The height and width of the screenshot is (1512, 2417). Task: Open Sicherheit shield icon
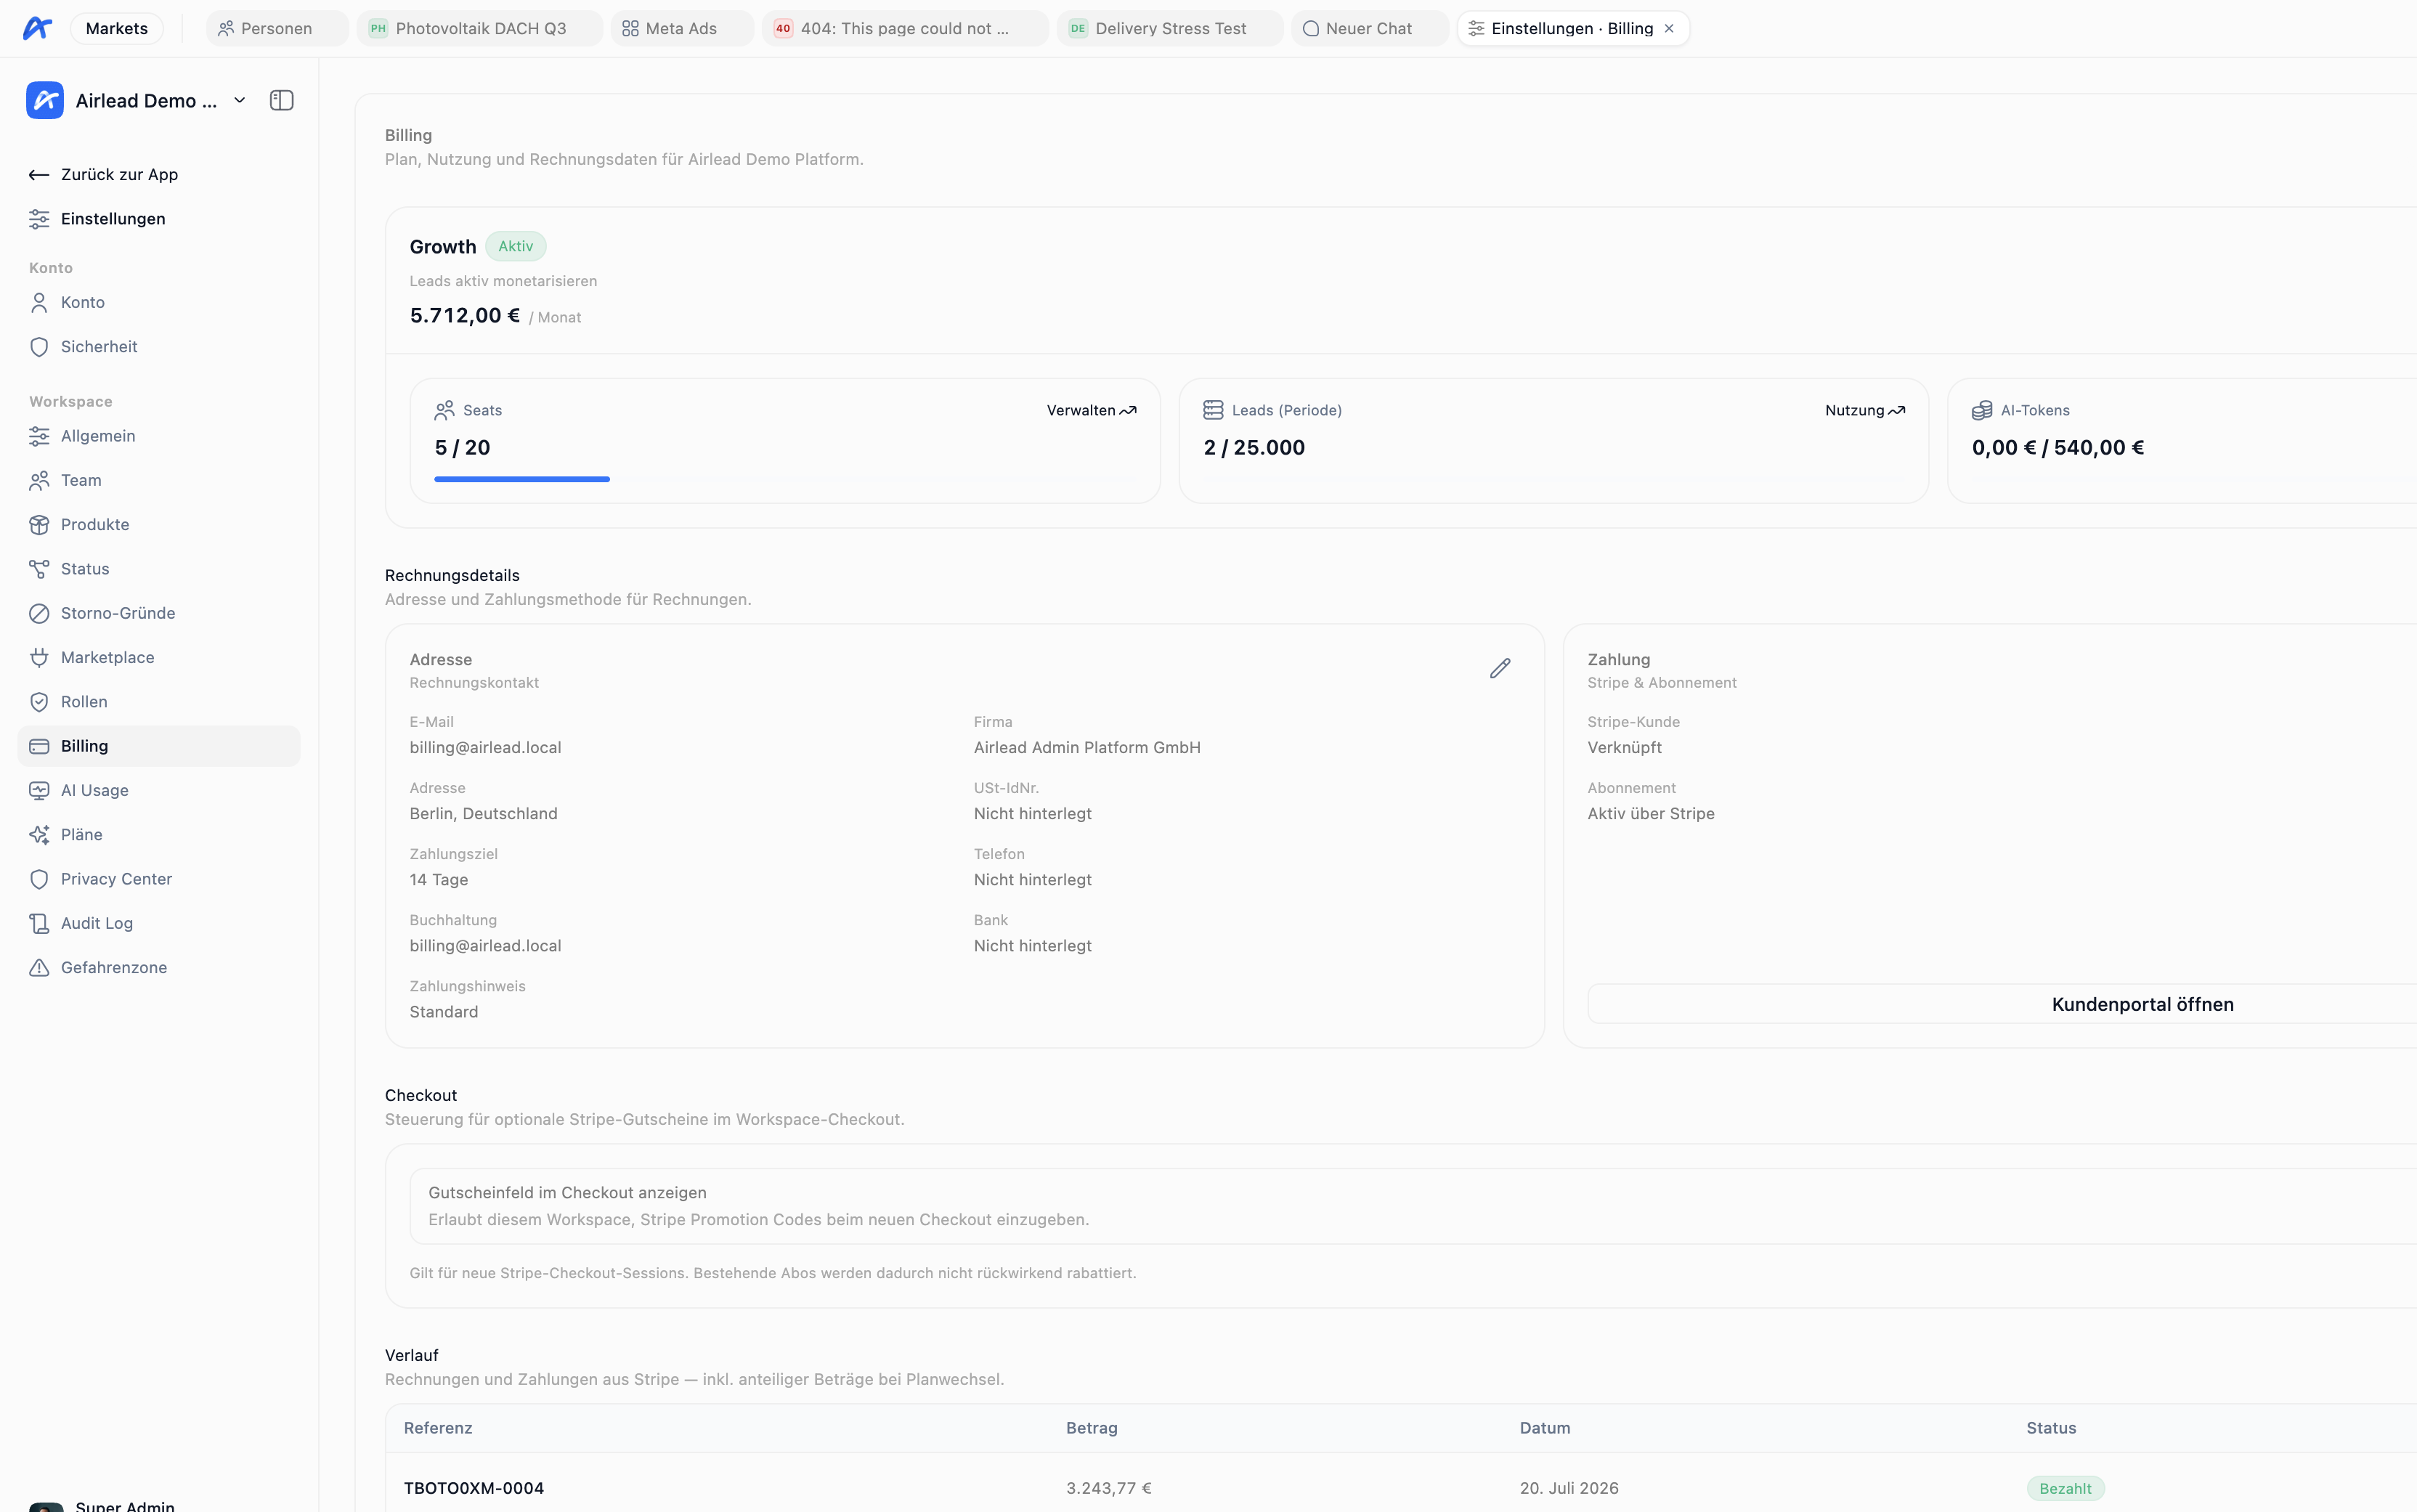point(39,347)
